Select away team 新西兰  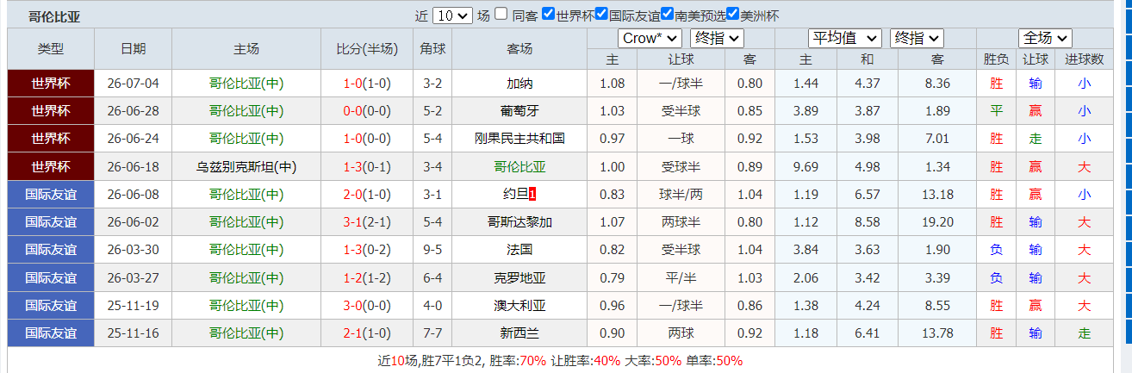519,333
